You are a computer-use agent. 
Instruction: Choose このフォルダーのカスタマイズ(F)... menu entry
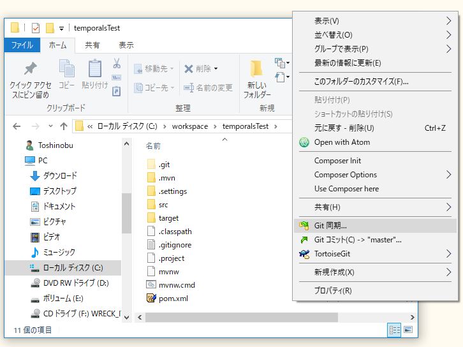coord(375,82)
